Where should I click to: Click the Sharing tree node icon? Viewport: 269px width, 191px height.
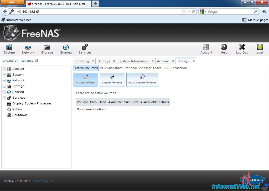coord(9,92)
